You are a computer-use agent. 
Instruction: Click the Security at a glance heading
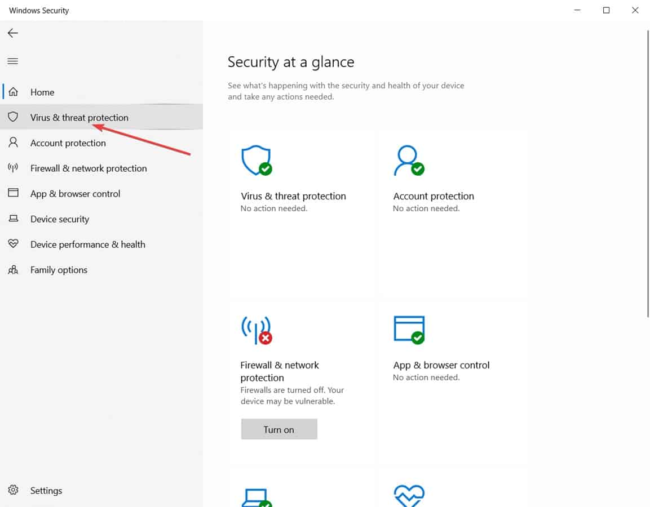(x=290, y=62)
